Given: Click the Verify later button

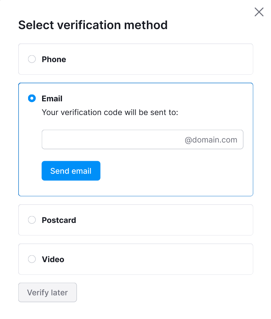Looking at the screenshot, I should tap(47, 292).
